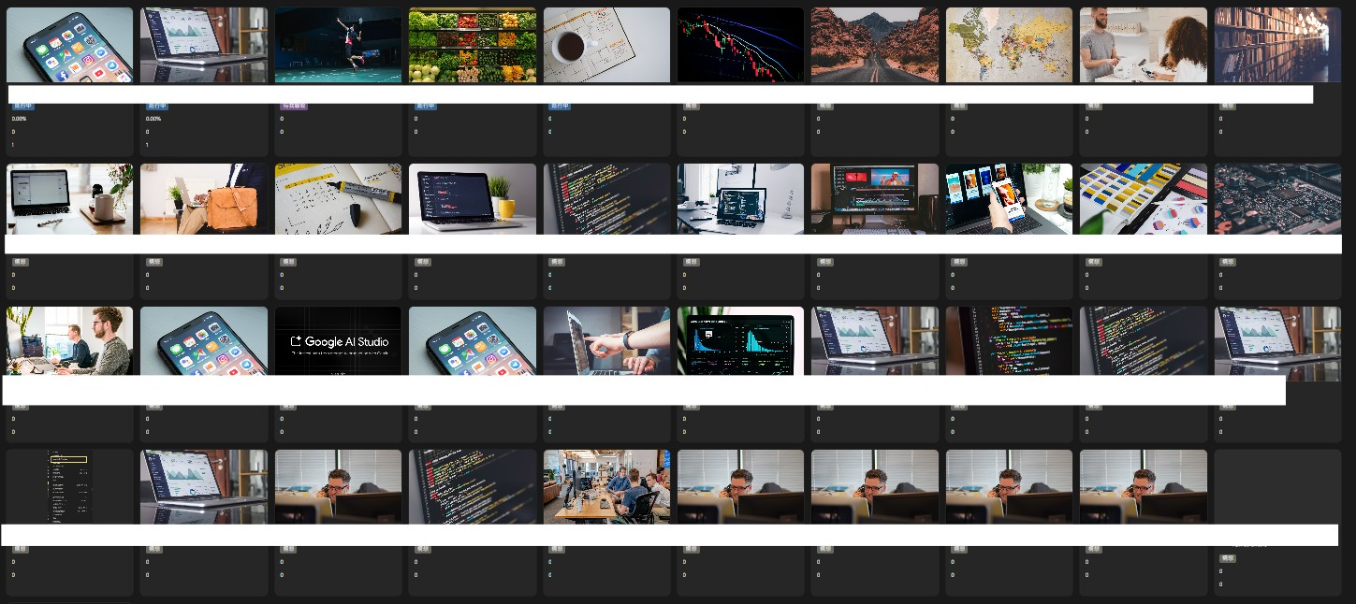Click the gray status badge under Google AI Studio card
1356x604 pixels.
[288, 406]
